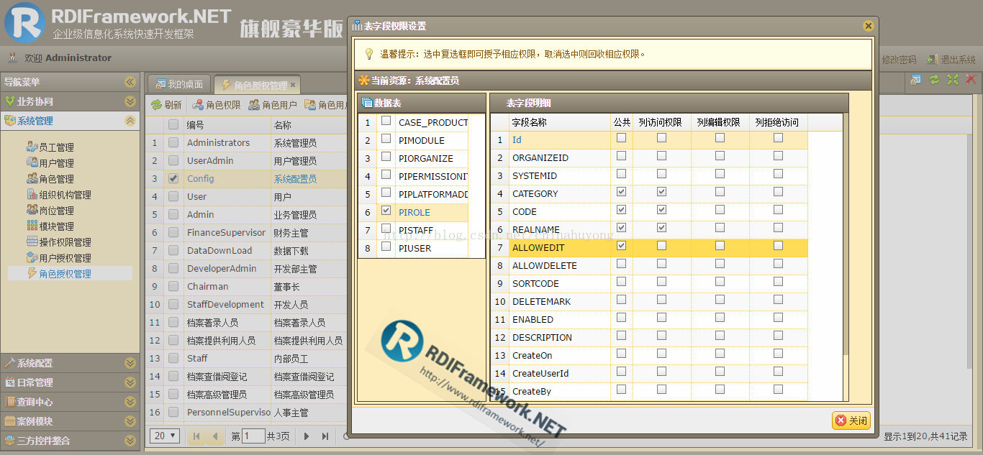
Task: Go to first page in pager
Action: click(196, 436)
